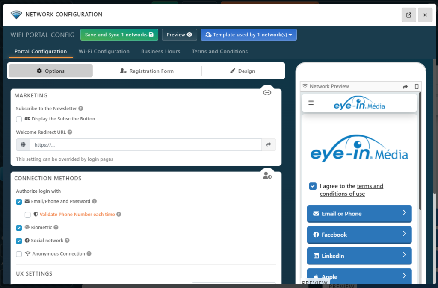The height and width of the screenshot is (288, 438).
Task: Click the "This setting can be overrided" note
Action: pyautogui.click(x=65, y=159)
